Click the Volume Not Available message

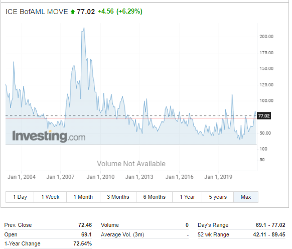(x=131, y=164)
